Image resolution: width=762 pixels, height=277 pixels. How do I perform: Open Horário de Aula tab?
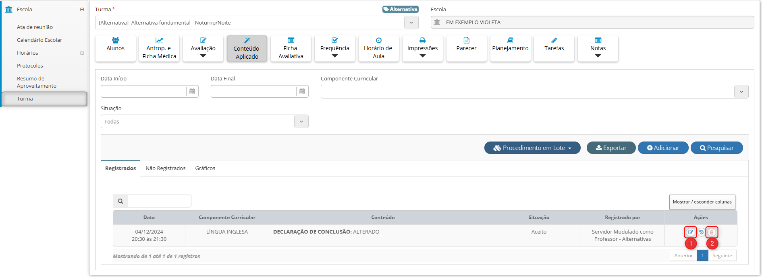coord(379,48)
